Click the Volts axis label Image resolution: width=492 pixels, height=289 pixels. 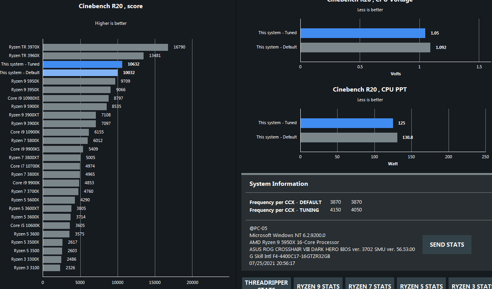coord(396,74)
